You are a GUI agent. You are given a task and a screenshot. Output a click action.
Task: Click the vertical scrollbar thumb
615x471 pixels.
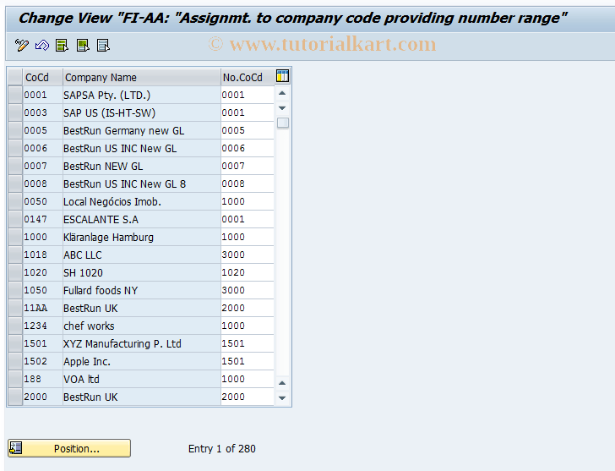pyautogui.click(x=283, y=123)
